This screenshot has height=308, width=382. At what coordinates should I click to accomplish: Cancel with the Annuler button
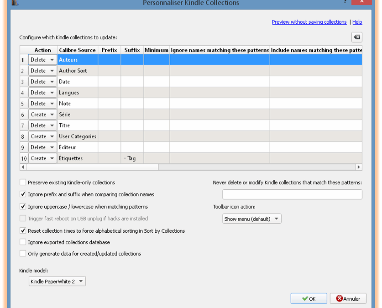click(x=348, y=298)
